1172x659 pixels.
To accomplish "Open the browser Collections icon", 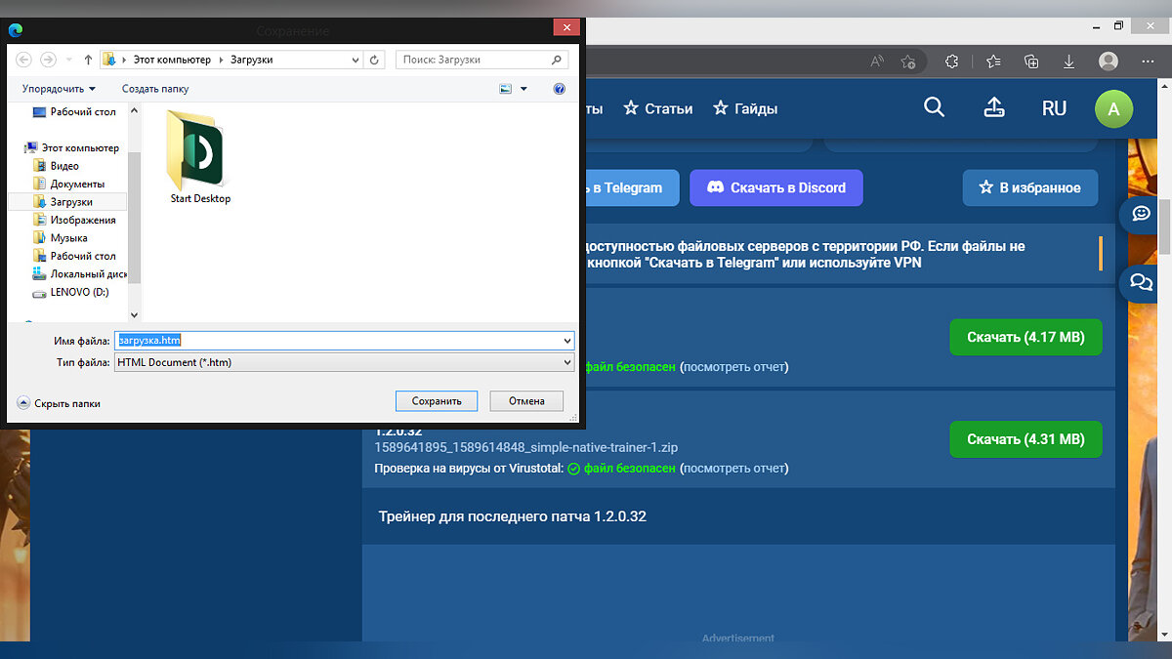I will (x=1031, y=62).
